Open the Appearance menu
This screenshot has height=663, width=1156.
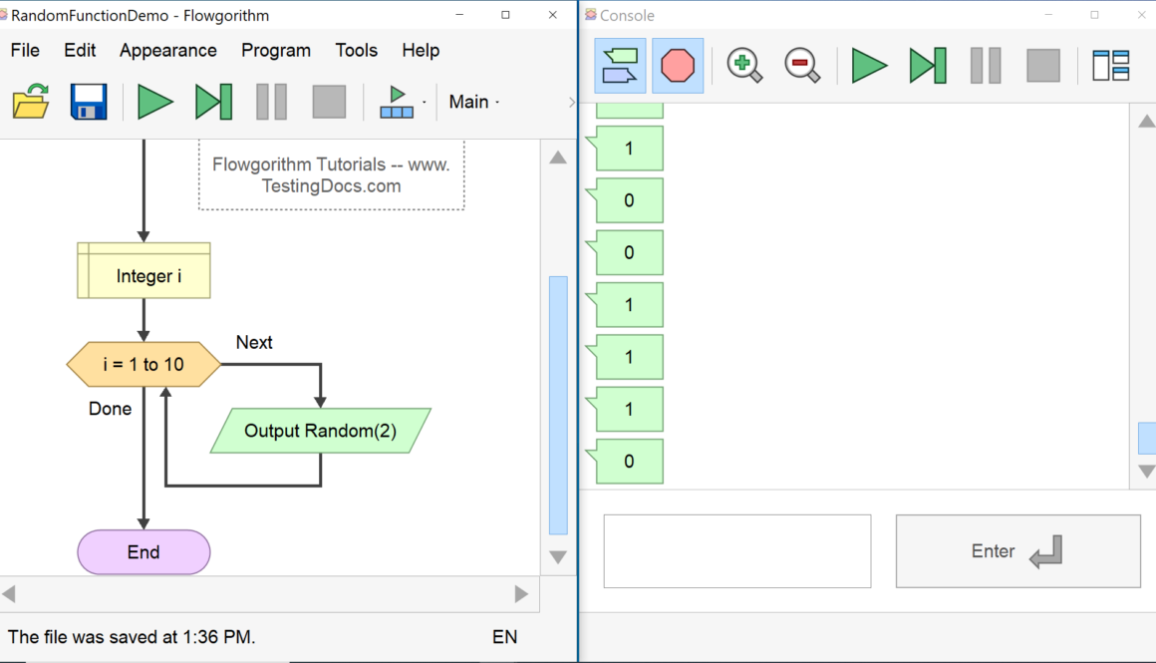coord(168,50)
